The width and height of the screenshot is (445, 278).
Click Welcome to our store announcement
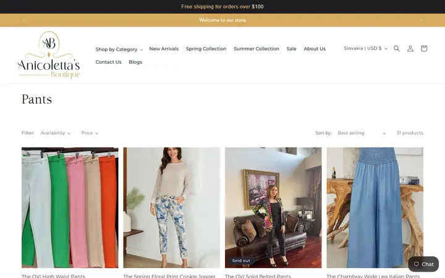(222, 20)
